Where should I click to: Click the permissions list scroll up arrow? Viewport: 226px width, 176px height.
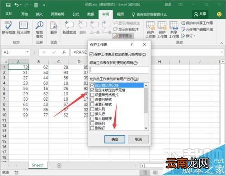pyautogui.click(x=146, y=85)
